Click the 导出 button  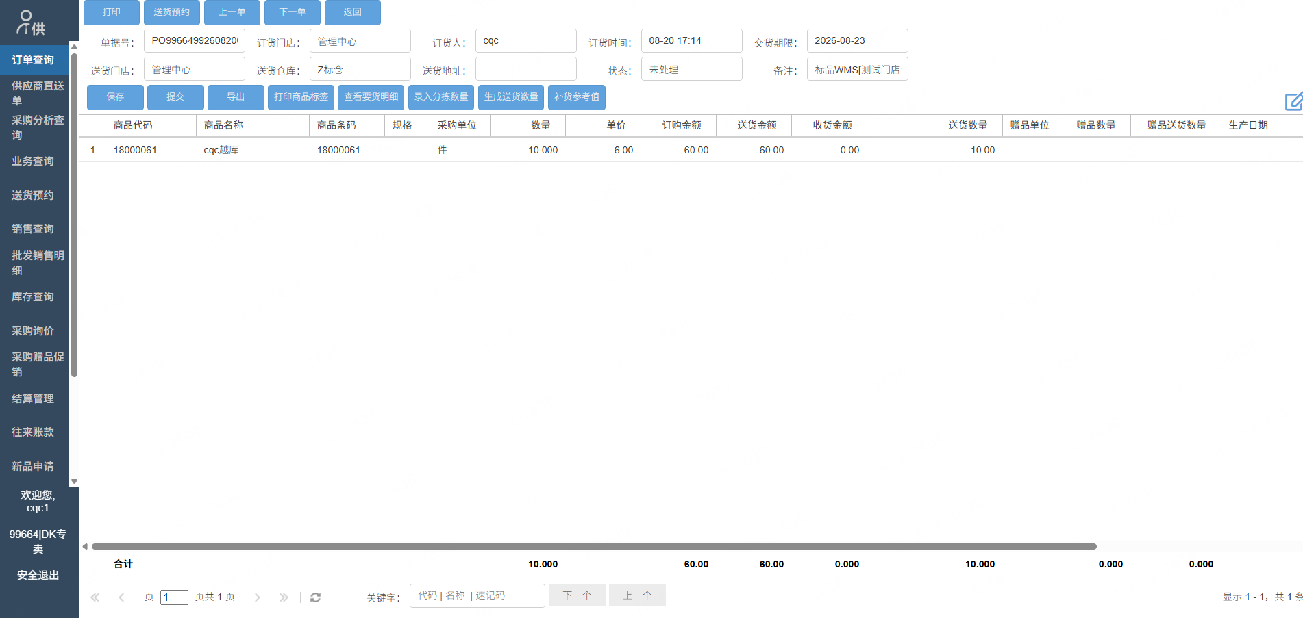click(236, 97)
